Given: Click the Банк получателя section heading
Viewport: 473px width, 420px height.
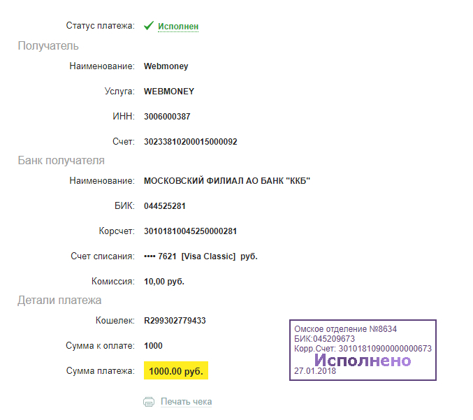Looking at the screenshot, I should [x=61, y=161].
